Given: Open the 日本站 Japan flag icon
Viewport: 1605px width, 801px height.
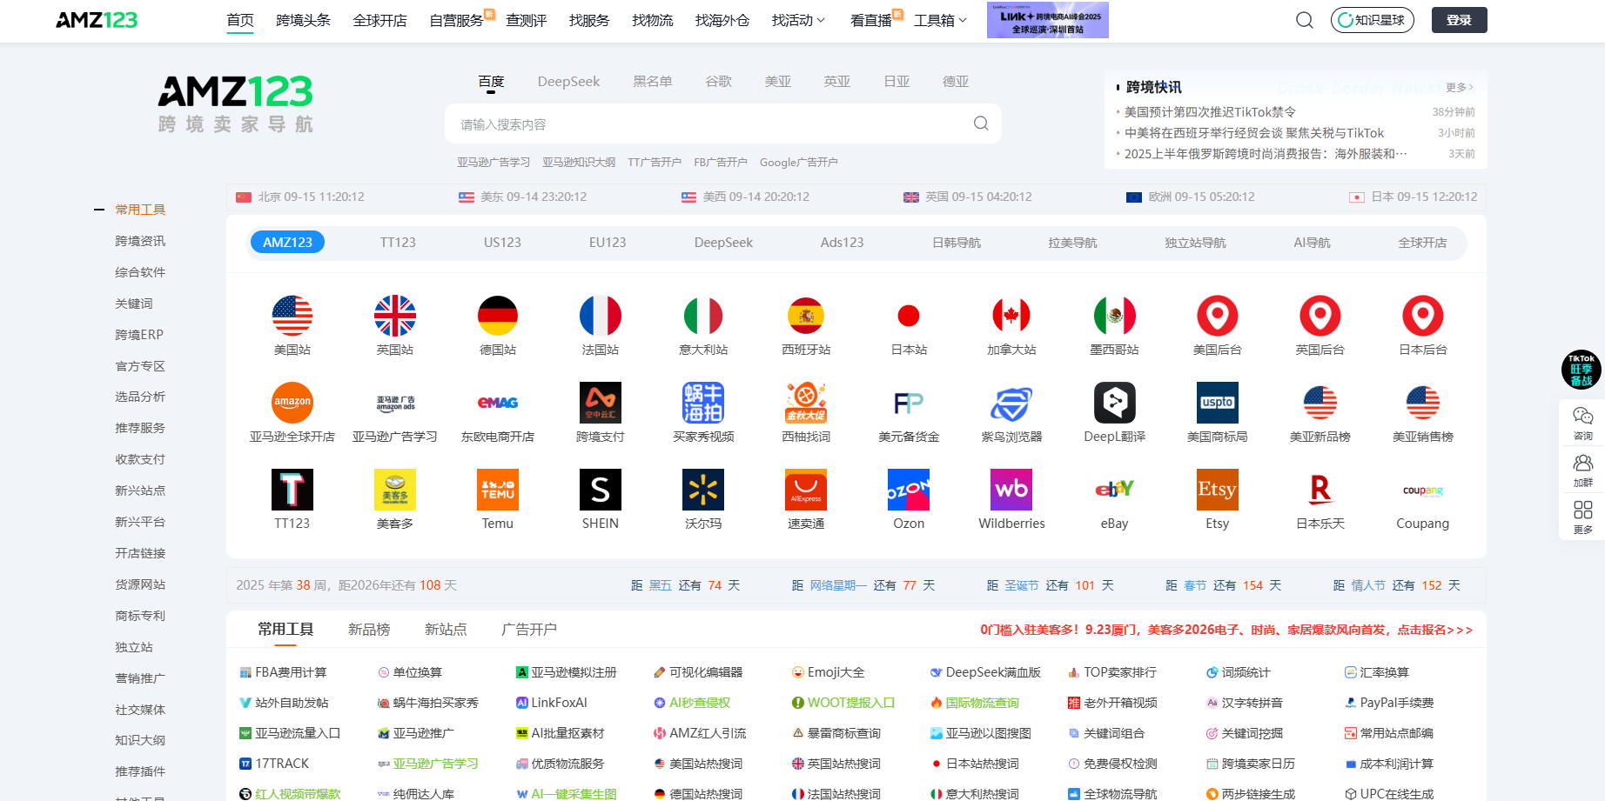Looking at the screenshot, I should 909,316.
